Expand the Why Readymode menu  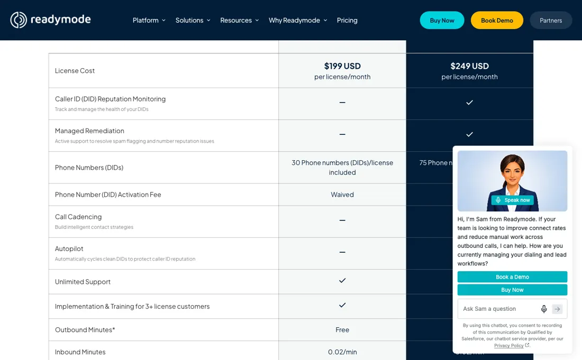point(298,21)
